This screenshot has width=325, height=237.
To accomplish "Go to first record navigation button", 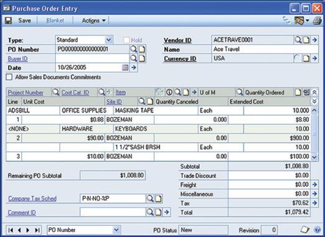I will [11, 230].
